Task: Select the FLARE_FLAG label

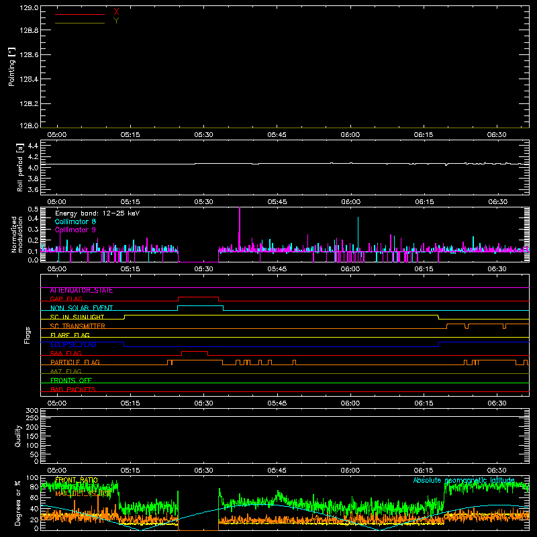Action: 70,335
